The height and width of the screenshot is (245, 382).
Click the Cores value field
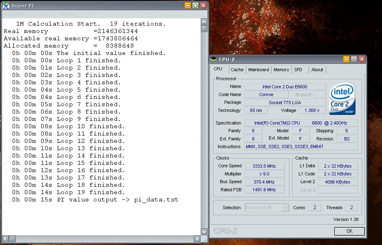pos(315,208)
